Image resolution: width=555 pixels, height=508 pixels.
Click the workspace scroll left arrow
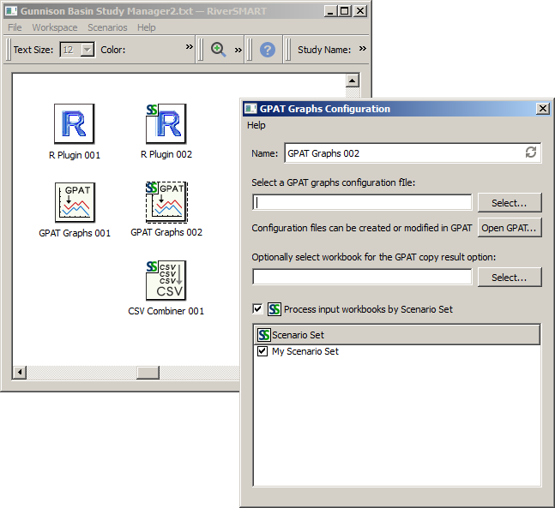(x=20, y=373)
